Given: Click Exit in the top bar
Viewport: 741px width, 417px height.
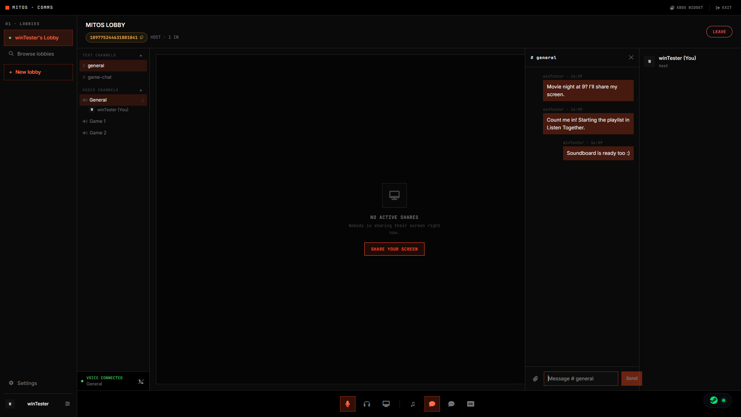Looking at the screenshot, I should 724,8.
